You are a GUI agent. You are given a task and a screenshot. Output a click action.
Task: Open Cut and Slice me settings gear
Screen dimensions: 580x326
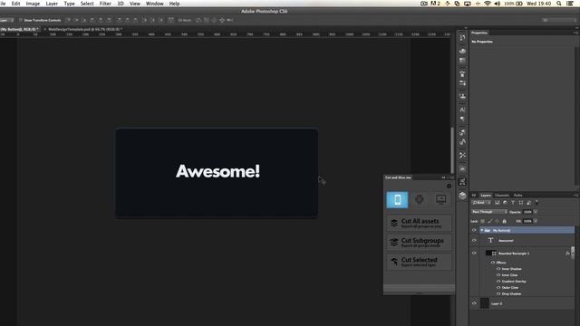click(x=449, y=186)
